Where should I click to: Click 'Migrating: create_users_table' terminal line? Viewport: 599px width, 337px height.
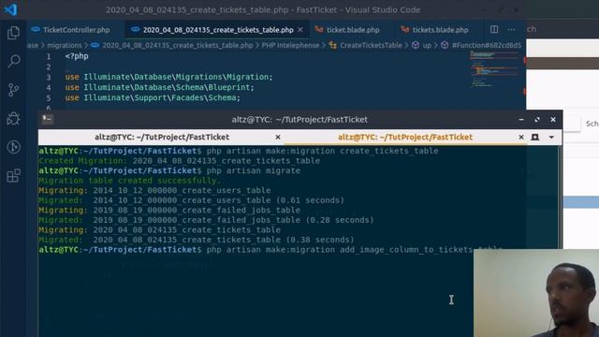pyautogui.click(x=154, y=190)
